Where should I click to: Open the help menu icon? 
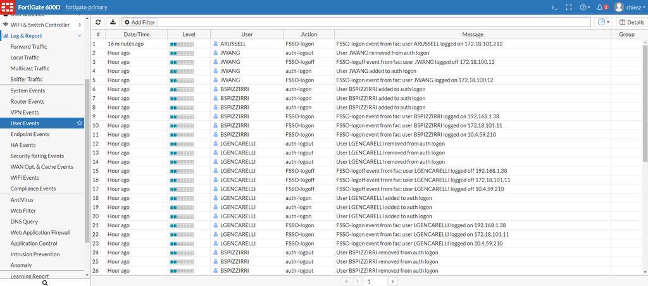click(585, 7)
